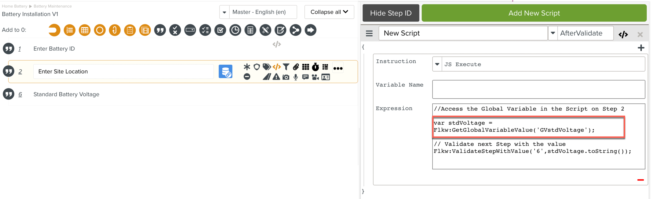
Task: Click the camera icon on step 2
Action: coord(286,77)
